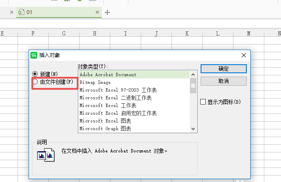This screenshot has height=182, width=281.
Task: Select column H header
Action: point(95,33)
